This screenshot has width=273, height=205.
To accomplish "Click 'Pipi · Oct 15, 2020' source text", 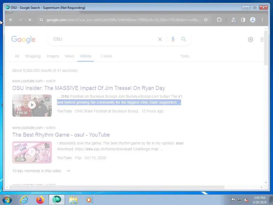I will [90, 158].
